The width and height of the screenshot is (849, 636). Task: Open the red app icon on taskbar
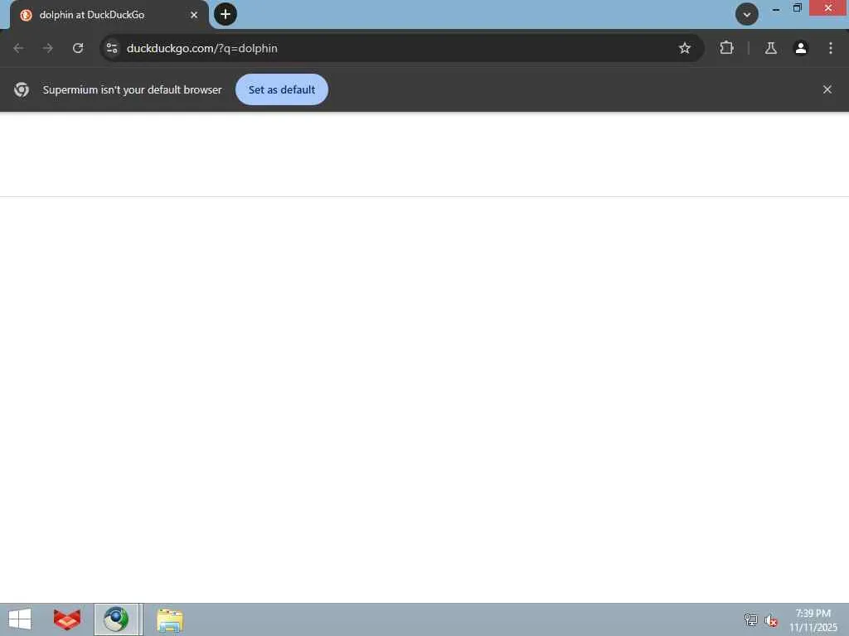67,619
